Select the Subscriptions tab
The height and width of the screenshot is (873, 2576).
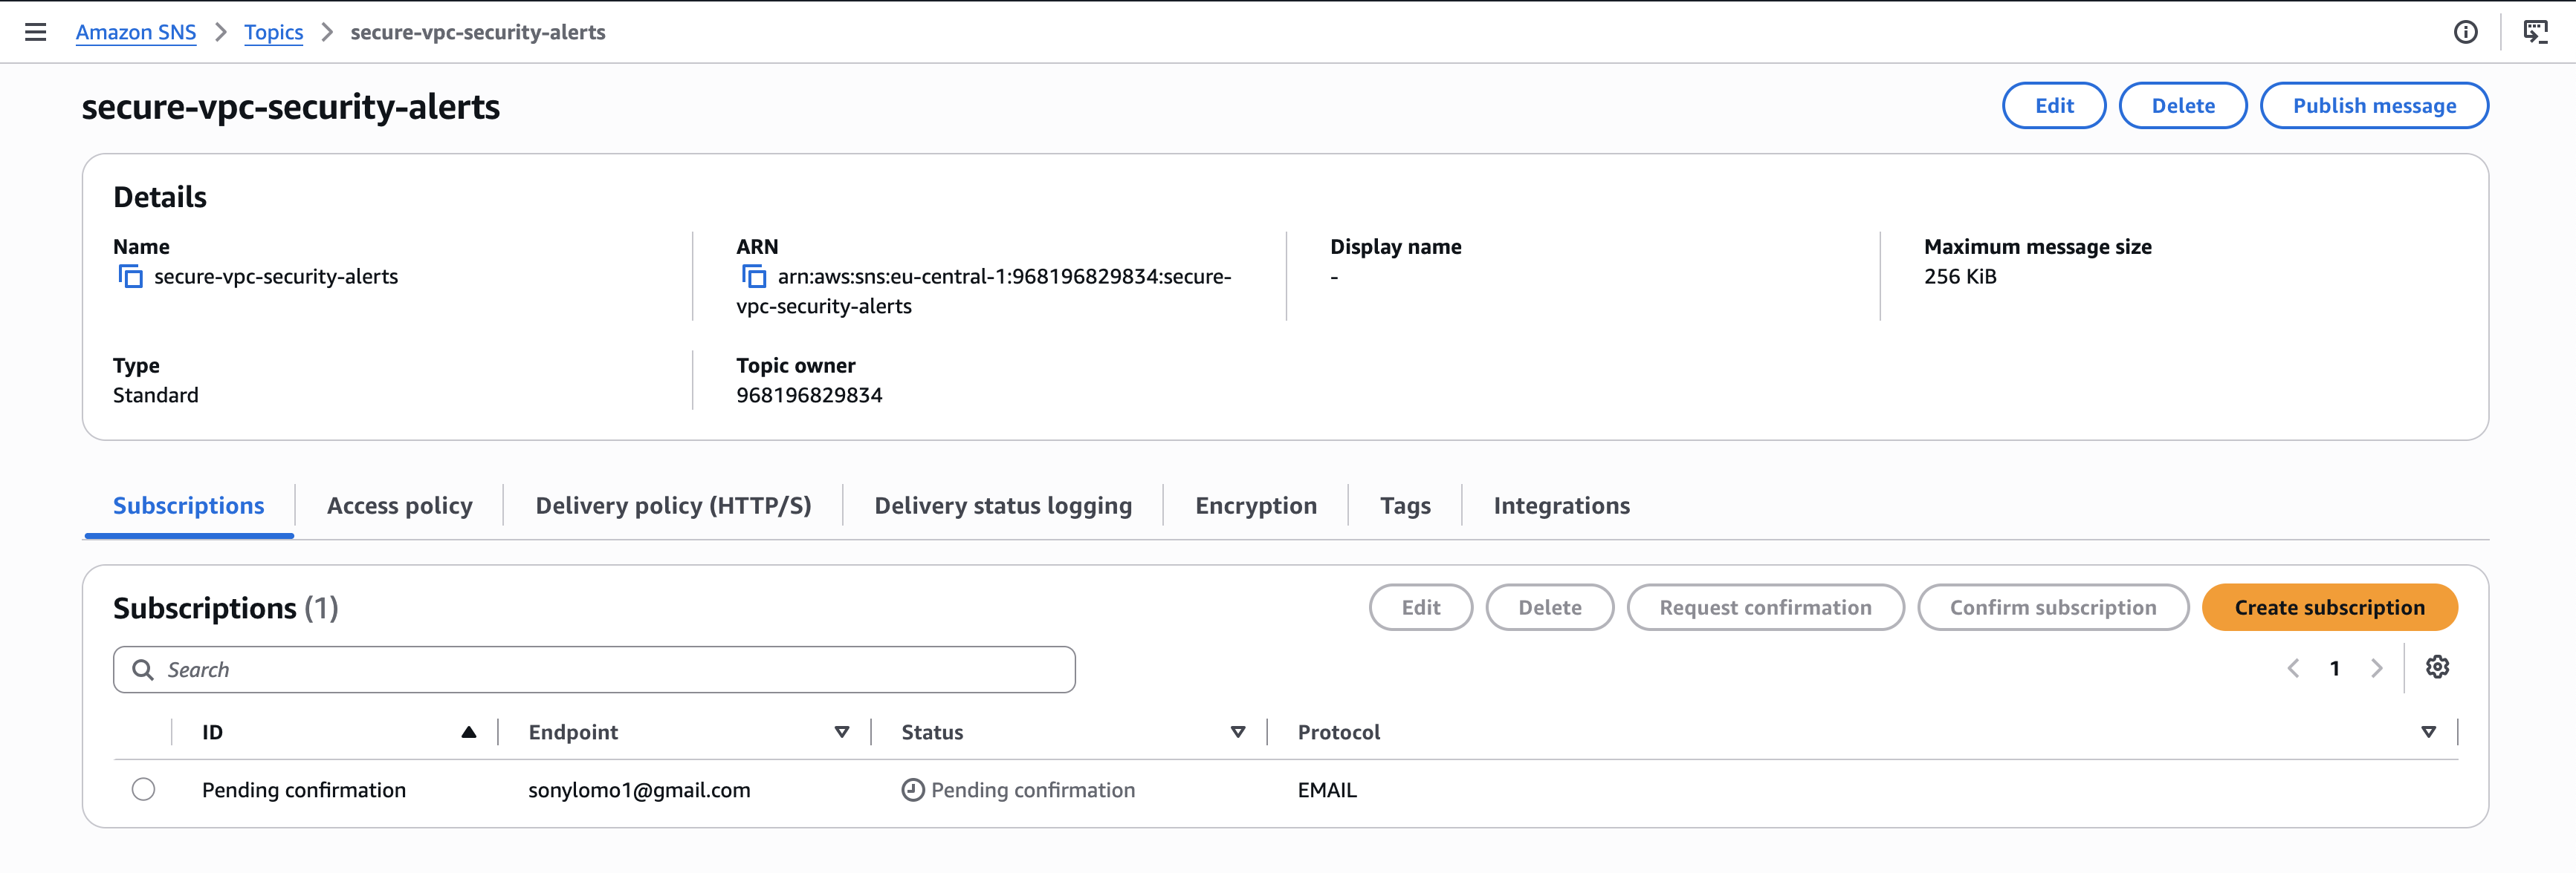[189, 506]
